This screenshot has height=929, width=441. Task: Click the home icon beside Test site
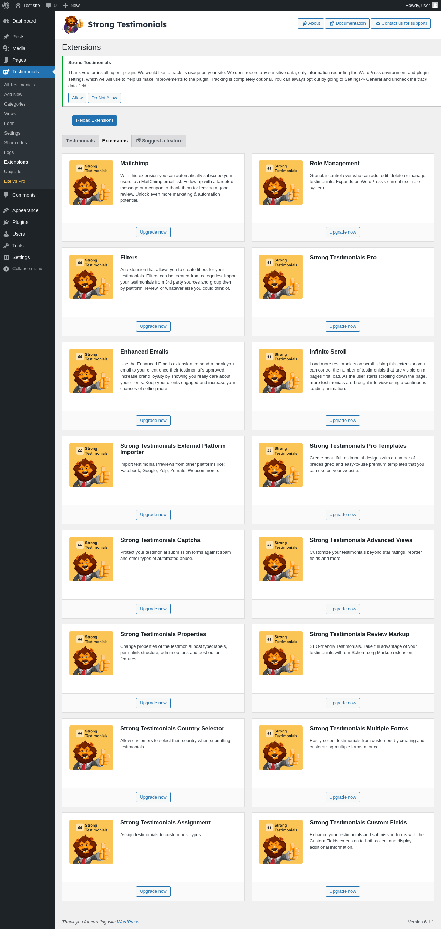point(18,6)
